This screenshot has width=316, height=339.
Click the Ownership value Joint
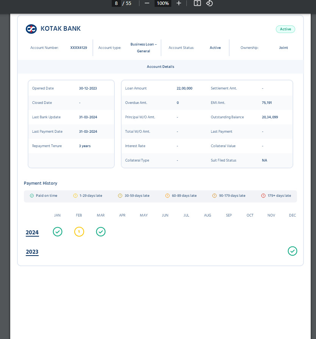point(283,48)
